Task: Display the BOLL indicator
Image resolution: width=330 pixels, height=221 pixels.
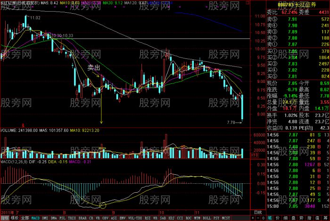Action: coord(207,218)
